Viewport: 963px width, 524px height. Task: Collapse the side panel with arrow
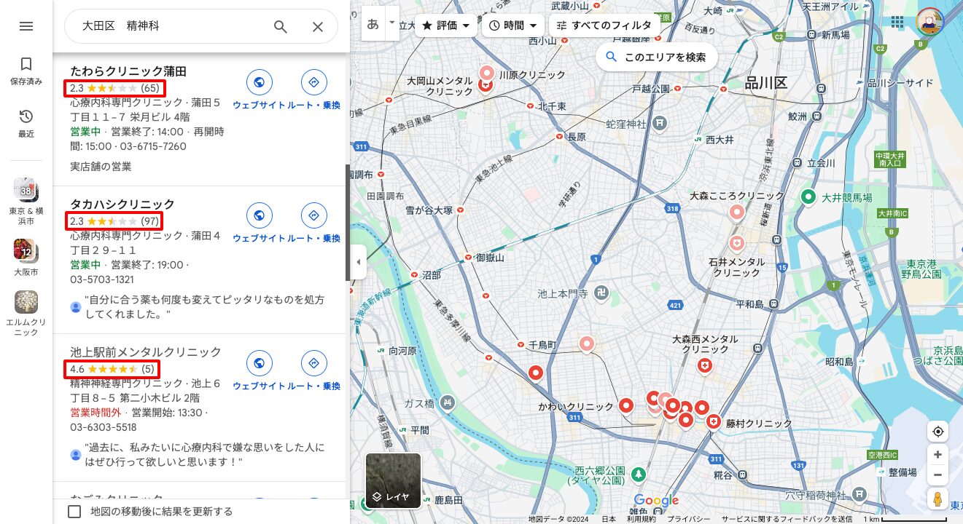point(358,262)
